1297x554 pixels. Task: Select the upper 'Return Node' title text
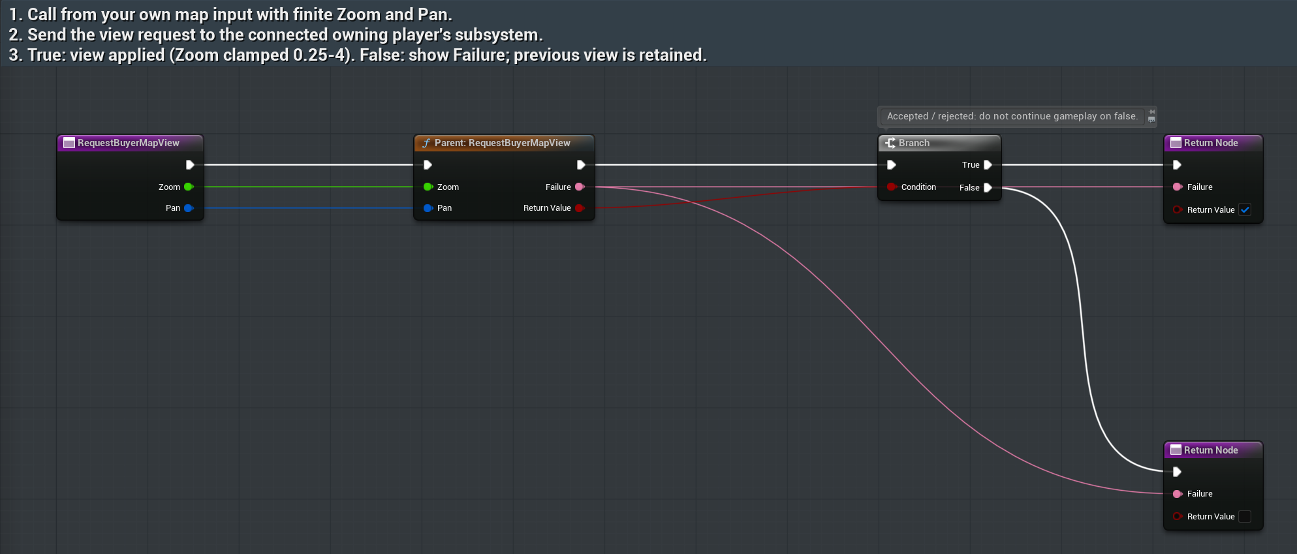tap(1211, 143)
